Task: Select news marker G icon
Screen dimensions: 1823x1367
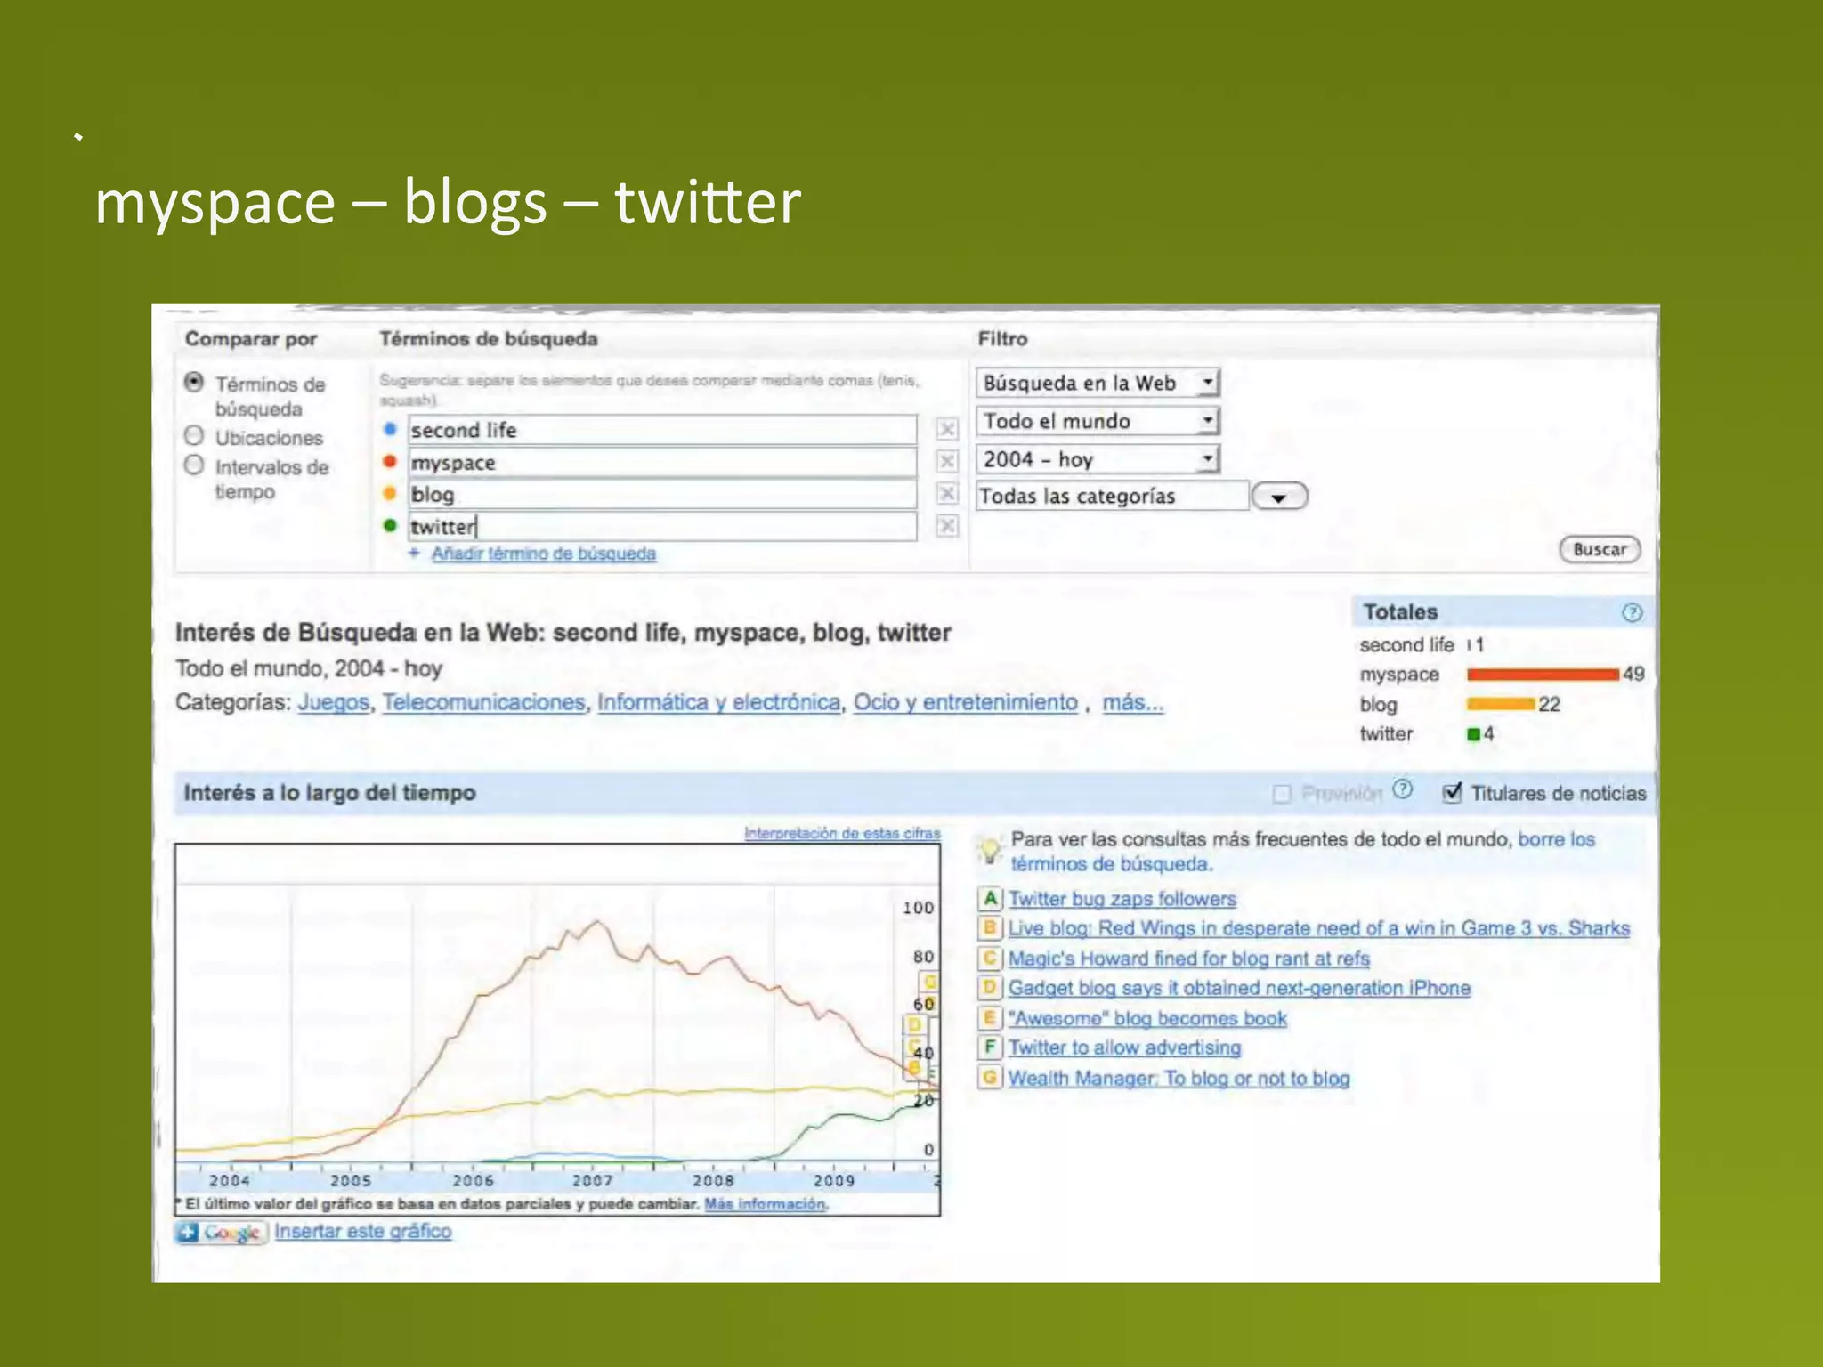Action: [x=989, y=1078]
